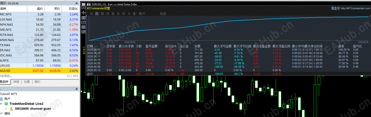Select the 周 weekly statistics tab

coord(102,14)
